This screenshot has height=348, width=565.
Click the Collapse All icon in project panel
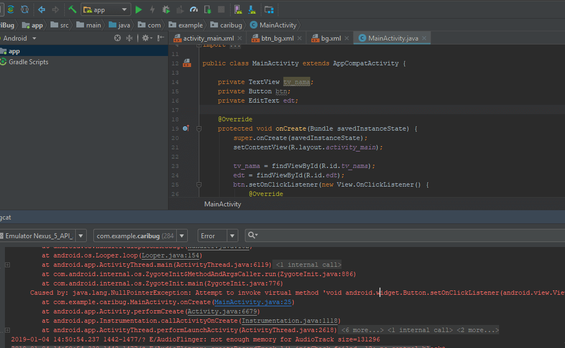(129, 38)
